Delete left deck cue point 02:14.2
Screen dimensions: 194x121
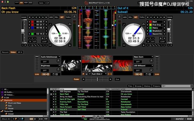pos(46,34)
